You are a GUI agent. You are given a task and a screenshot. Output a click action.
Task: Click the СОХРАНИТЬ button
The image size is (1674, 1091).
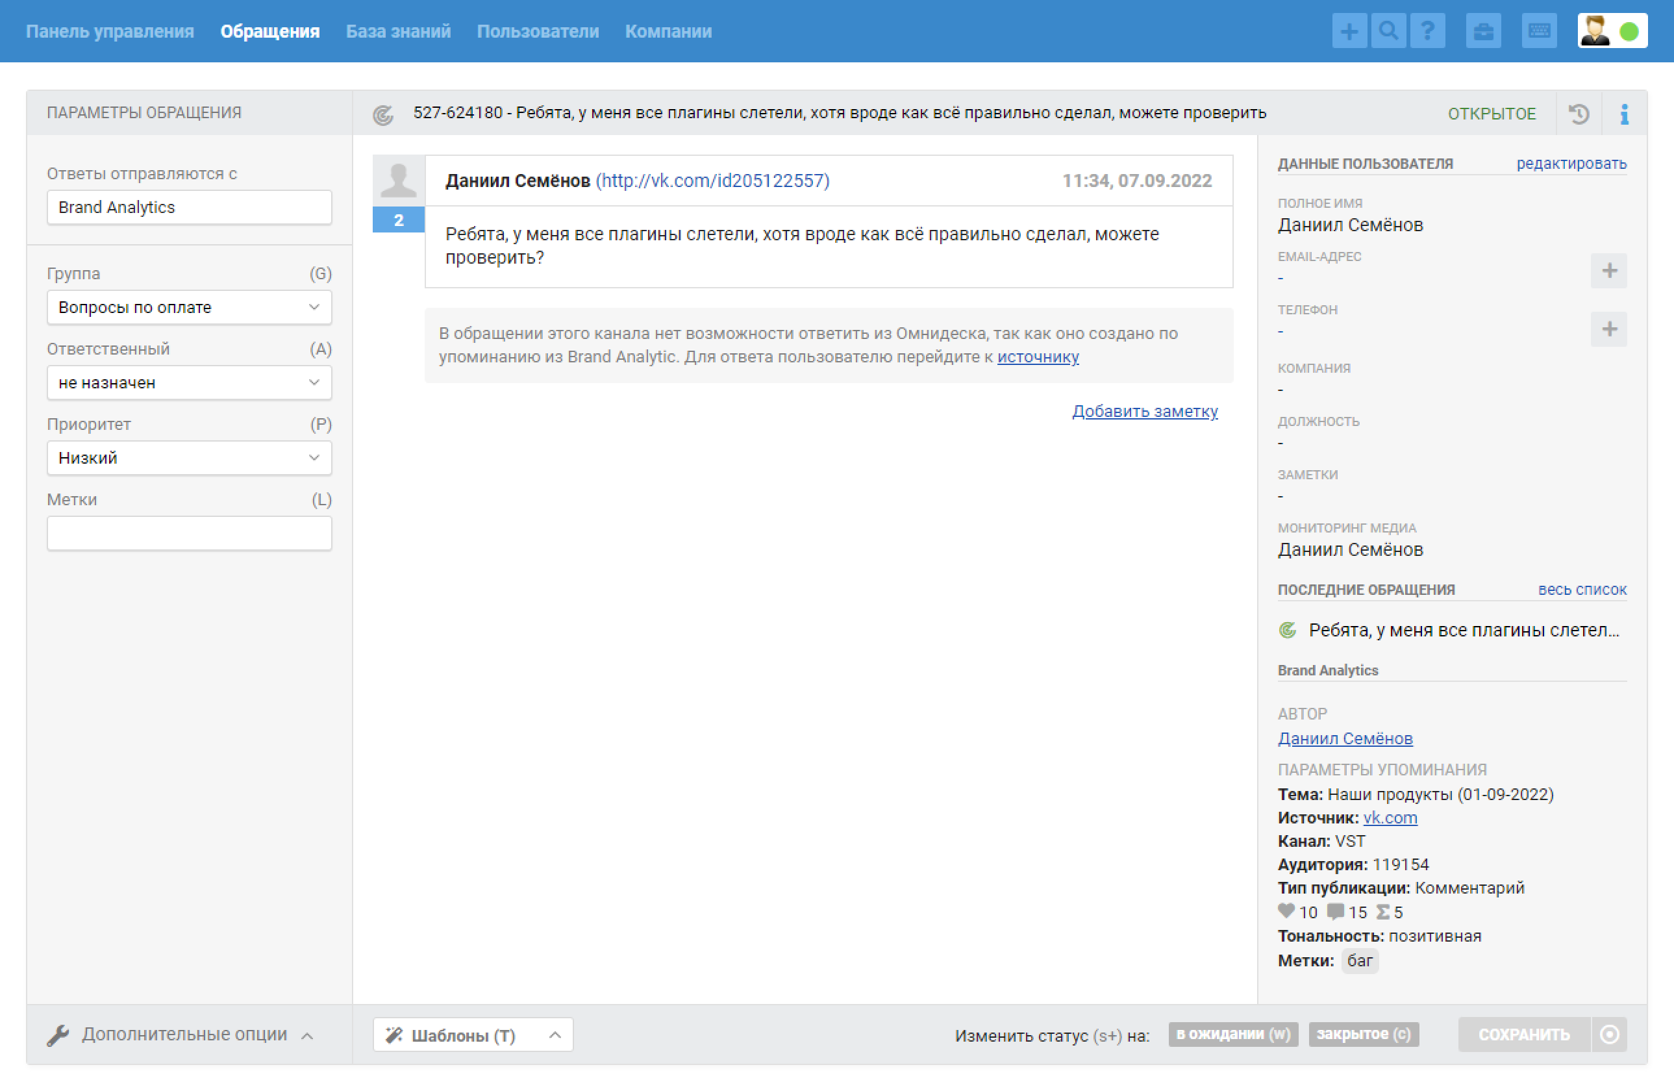click(1523, 1035)
